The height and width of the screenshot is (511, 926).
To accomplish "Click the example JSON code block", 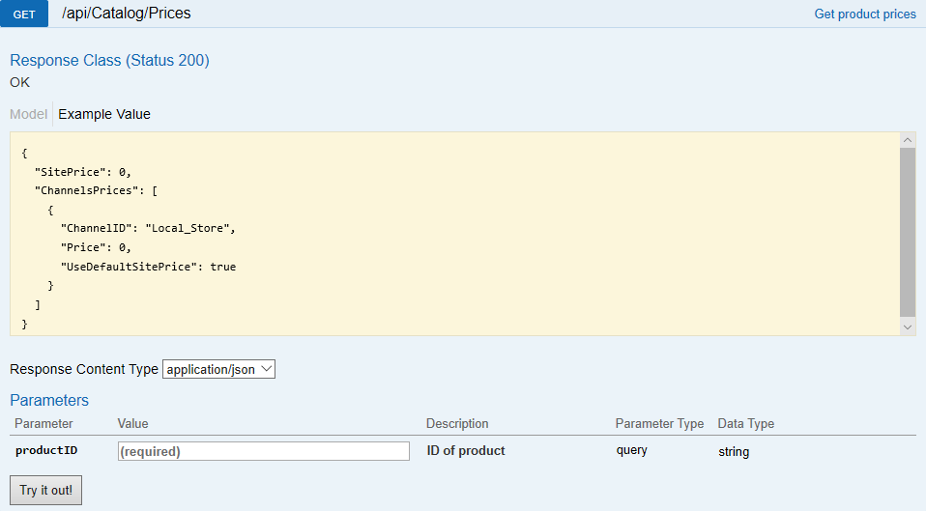I will (x=454, y=234).
